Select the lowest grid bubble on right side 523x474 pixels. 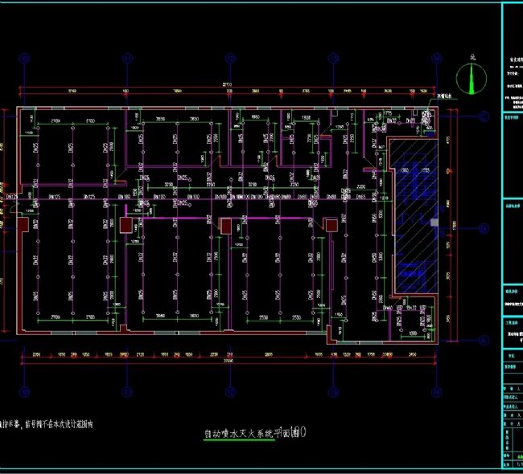(484, 340)
